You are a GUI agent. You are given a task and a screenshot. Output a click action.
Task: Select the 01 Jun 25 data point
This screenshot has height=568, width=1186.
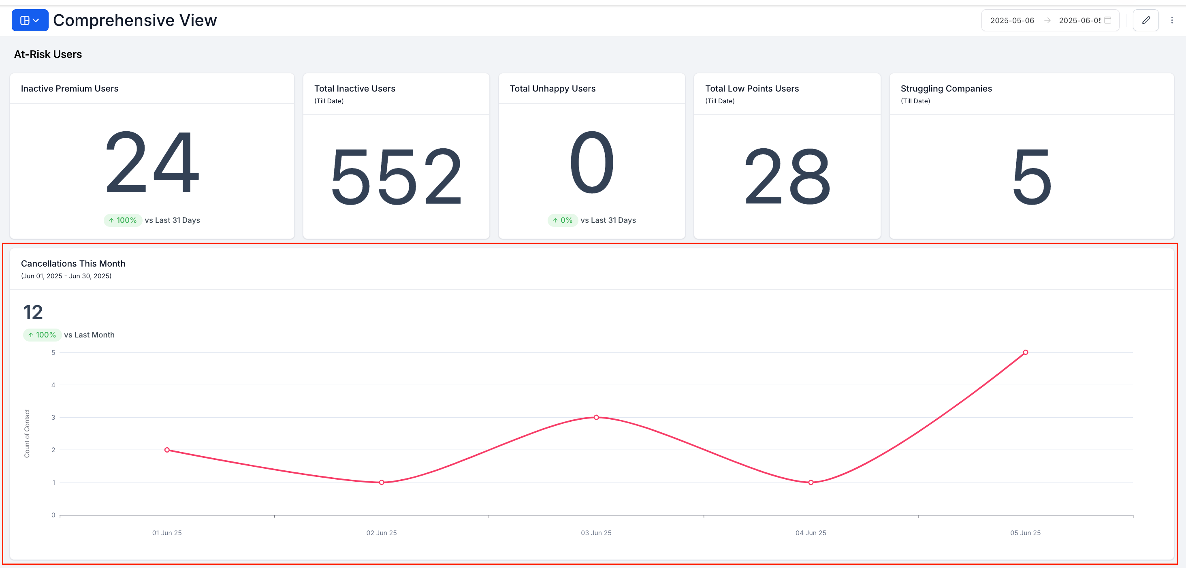pyautogui.click(x=167, y=450)
